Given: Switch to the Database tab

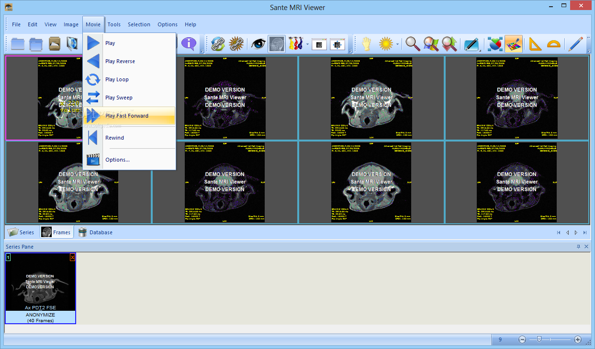Looking at the screenshot, I should coord(95,232).
